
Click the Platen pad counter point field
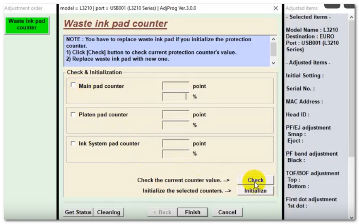click(x=176, y=115)
